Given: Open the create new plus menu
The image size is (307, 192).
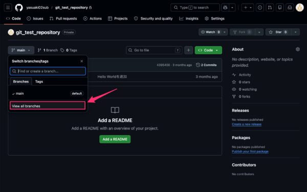Looking at the screenshot, I should (248, 8).
